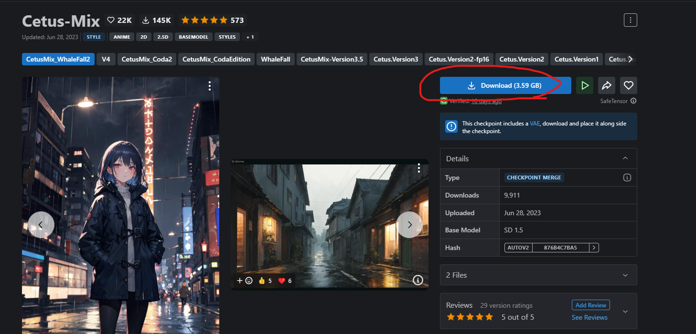Open the See Reviews link
696x334 pixels.
click(x=589, y=317)
